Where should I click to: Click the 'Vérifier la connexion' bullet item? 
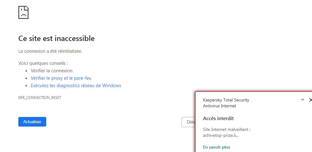point(52,71)
